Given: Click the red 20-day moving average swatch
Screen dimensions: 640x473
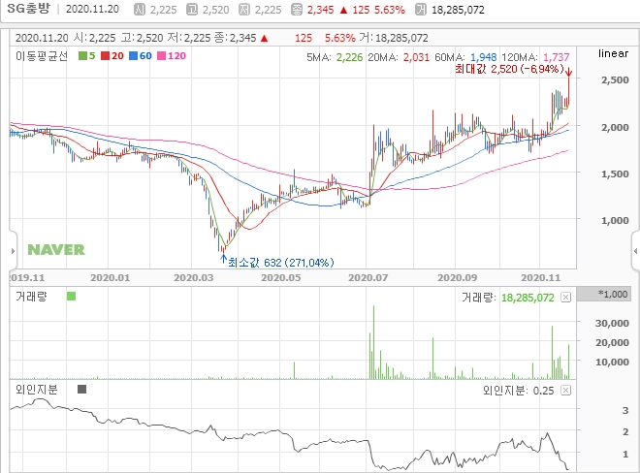Looking at the screenshot, I should click(x=106, y=56).
